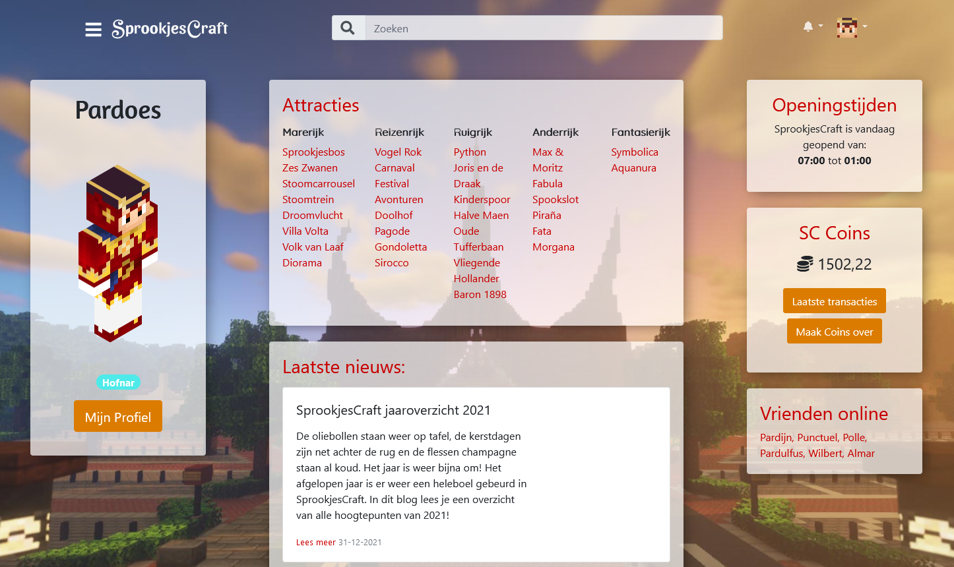The height and width of the screenshot is (567, 954).
Task: Open the Max & Moritz link
Action: tap(548, 160)
